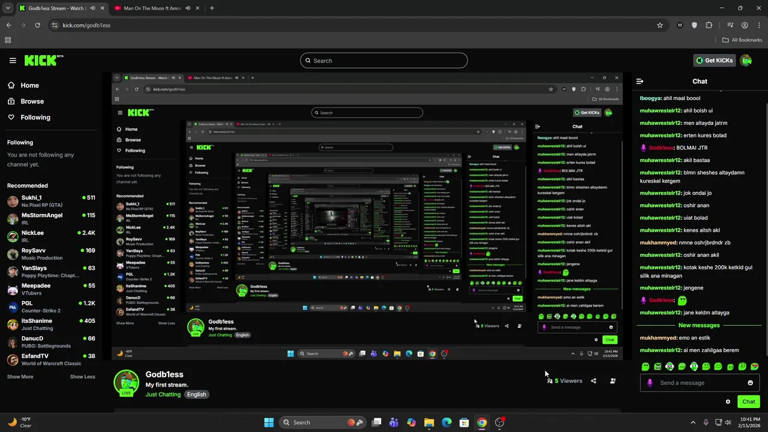The width and height of the screenshot is (768, 432).
Task: Click the New messages divider in chat
Action: (699, 325)
